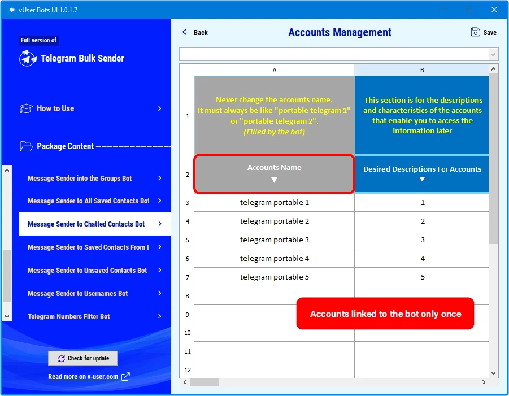Open Message Sender to Usernames Bot
Image resolution: width=509 pixels, height=396 pixels.
point(95,293)
